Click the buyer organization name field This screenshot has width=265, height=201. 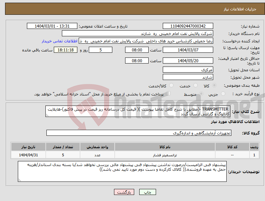138,33
